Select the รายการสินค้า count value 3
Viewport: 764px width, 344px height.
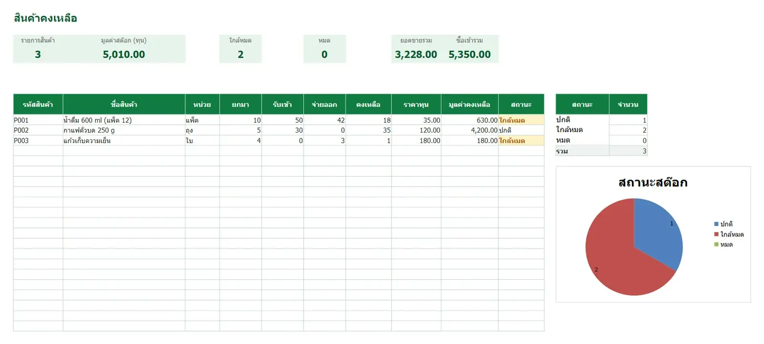[x=38, y=54]
